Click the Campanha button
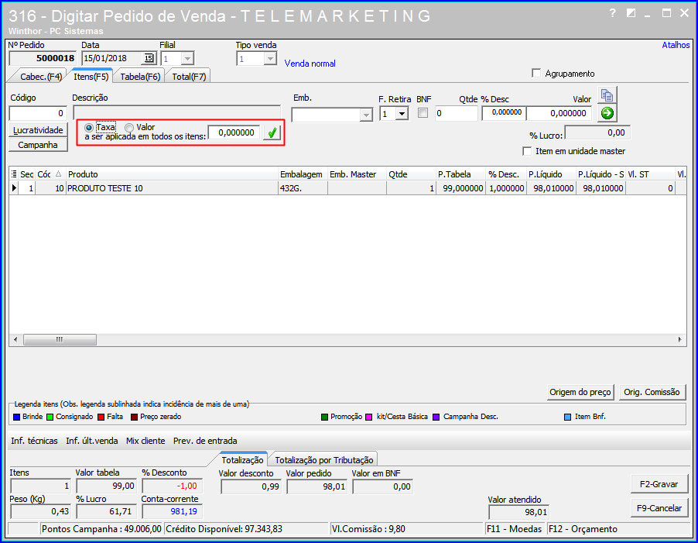 pos(38,145)
